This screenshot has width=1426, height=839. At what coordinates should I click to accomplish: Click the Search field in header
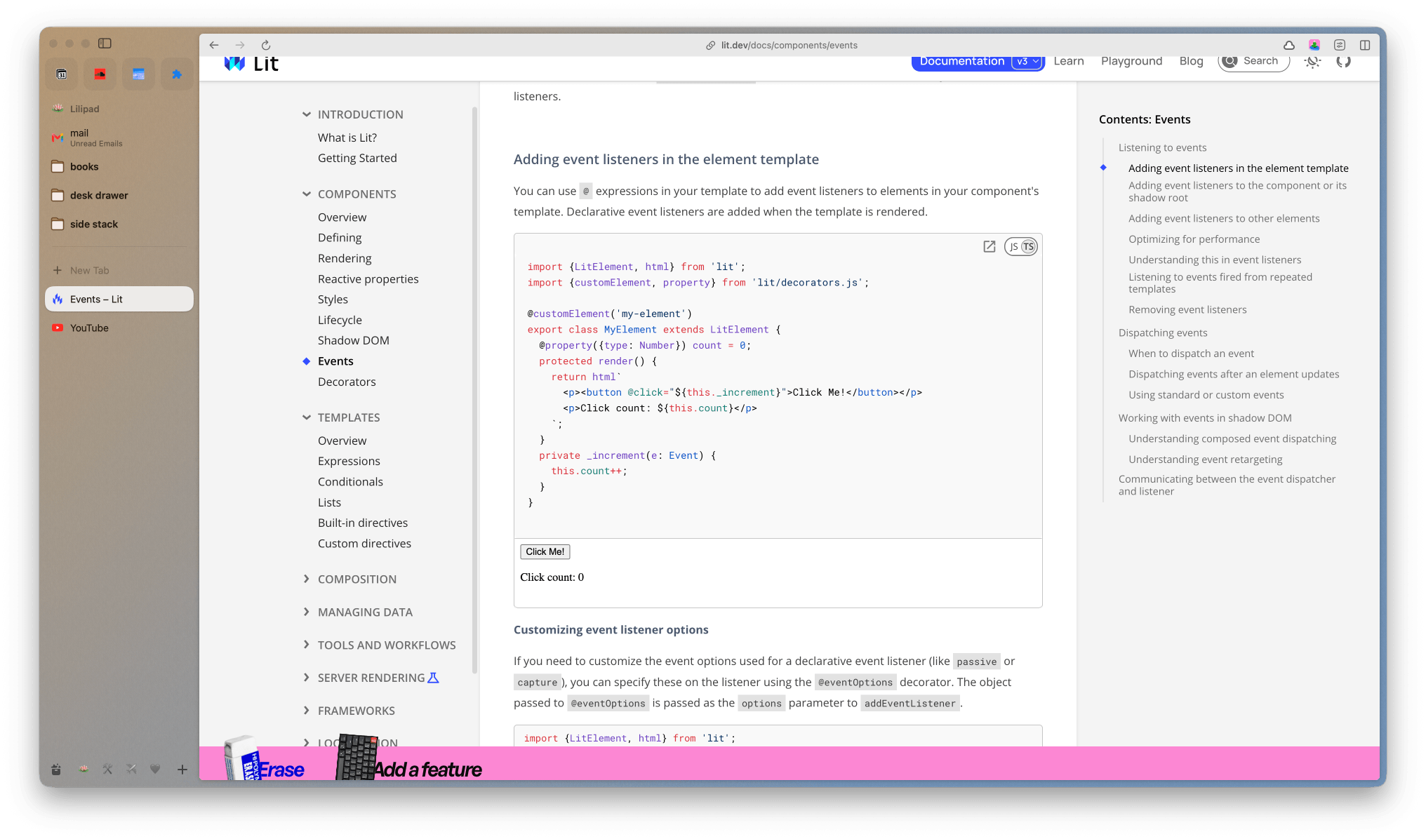click(1254, 62)
